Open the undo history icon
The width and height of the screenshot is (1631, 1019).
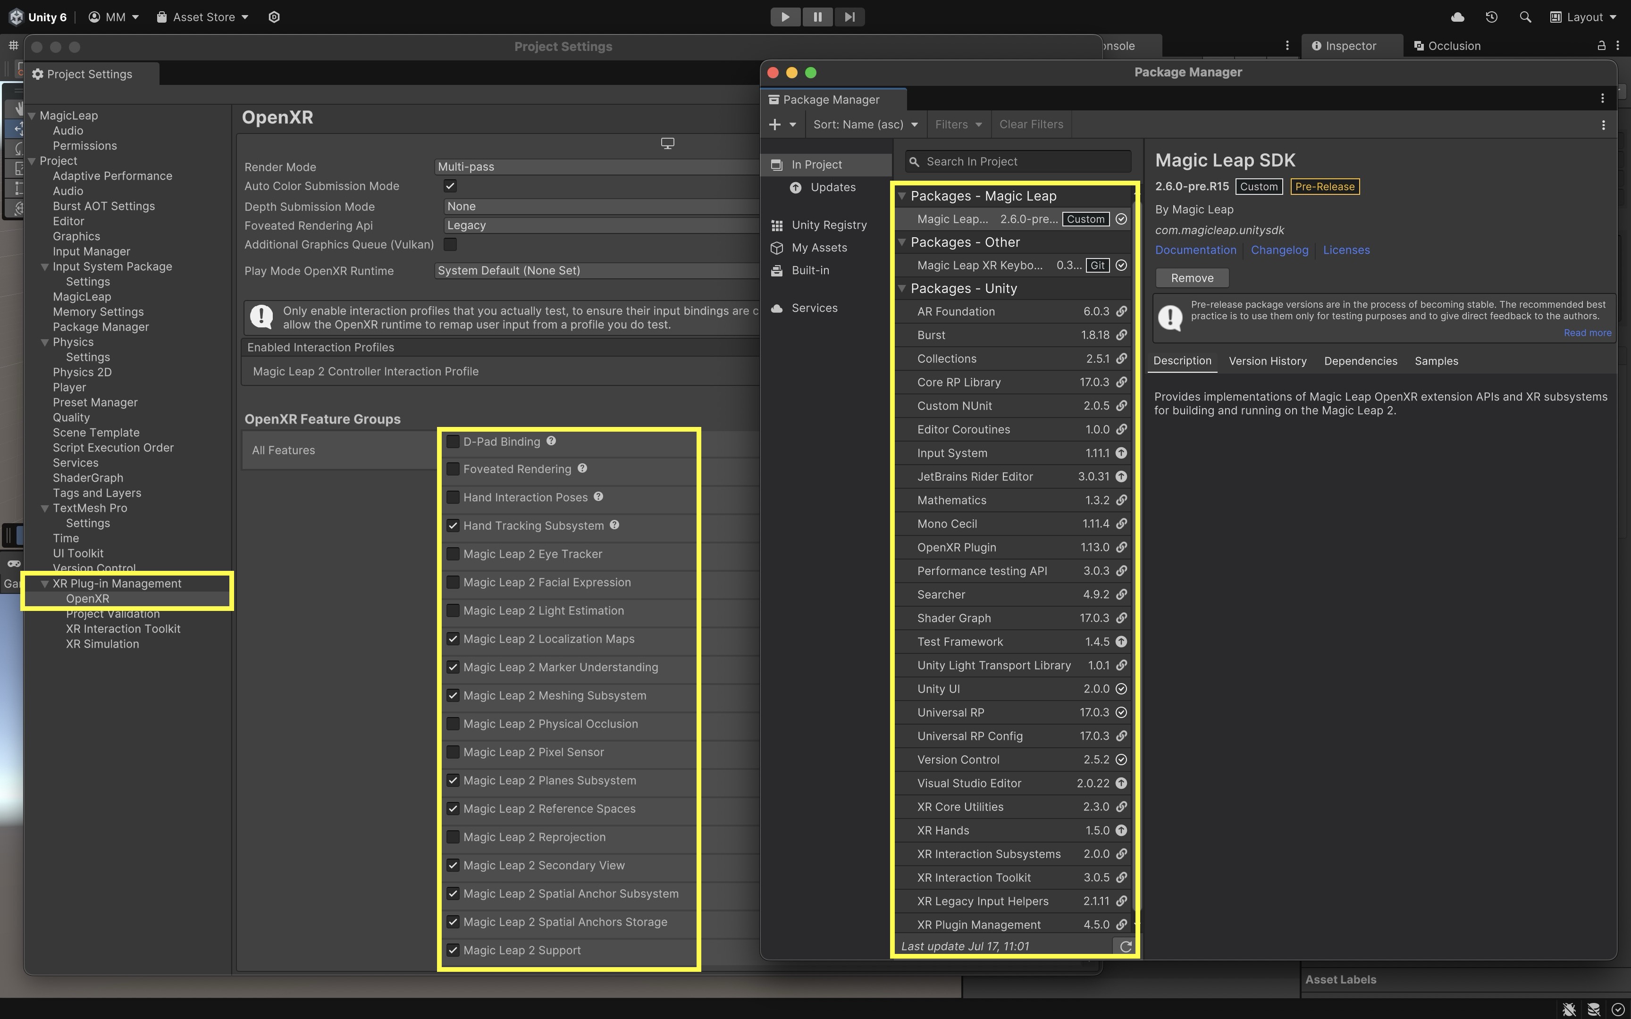(1491, 17)
